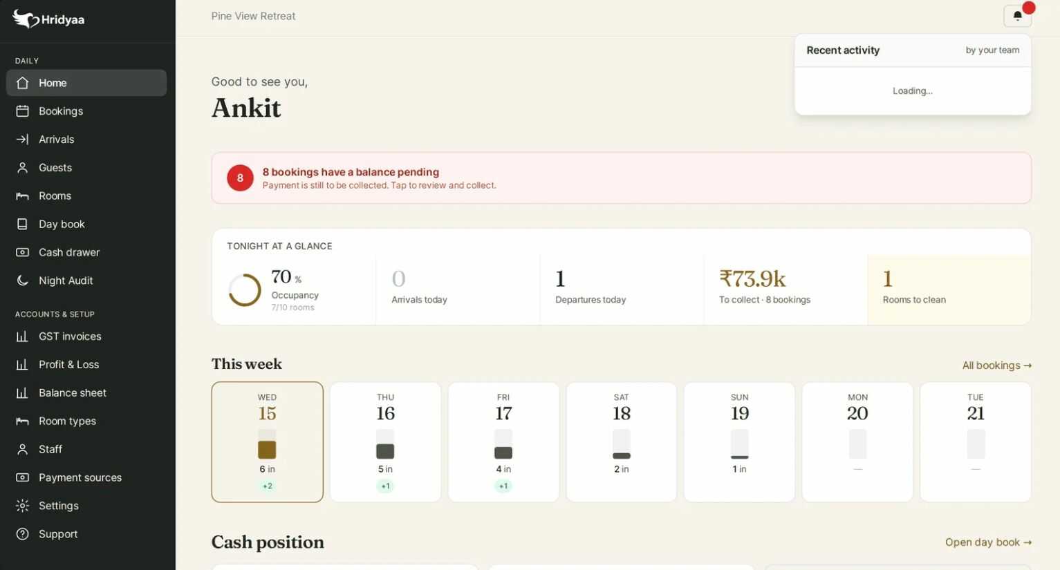This screenshot has height=570, width=1060.
Task: Open Bookings via its calendar icon
Action: (22, 111)
